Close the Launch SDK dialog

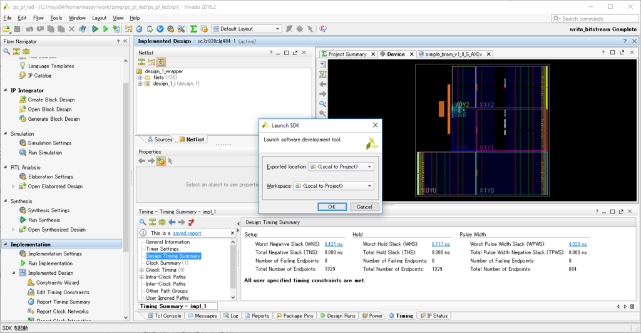click(x=376, y=125)
